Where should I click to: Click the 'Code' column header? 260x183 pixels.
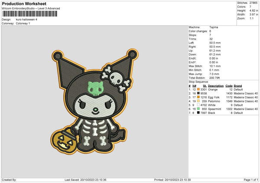click(229, 86)
